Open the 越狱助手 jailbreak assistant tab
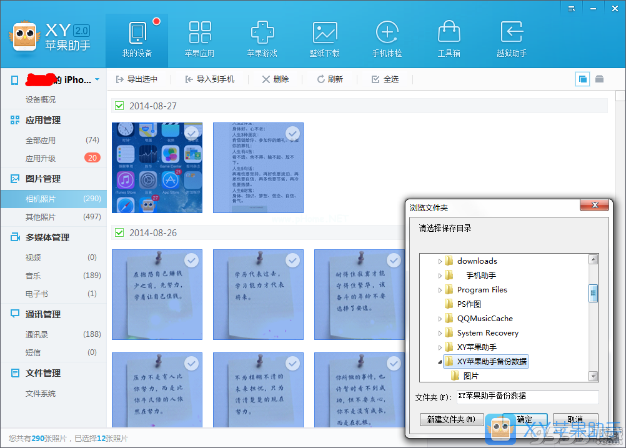The image size is (626, 448). click(511, 37)
